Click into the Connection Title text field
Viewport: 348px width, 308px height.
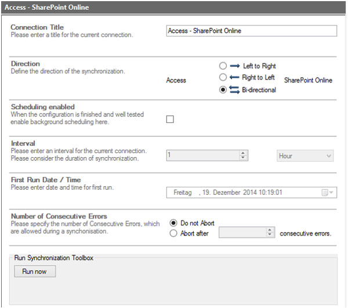tap(251, 31)
